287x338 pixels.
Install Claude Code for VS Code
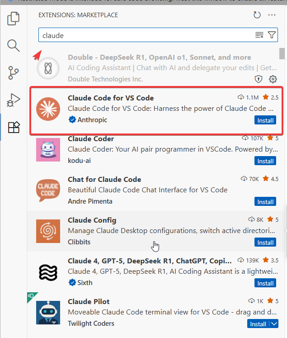tap(265, 120)
